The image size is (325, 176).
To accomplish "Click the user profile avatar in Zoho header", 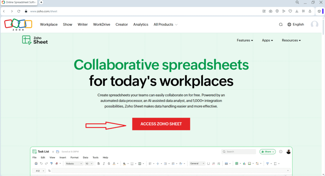I will [315, 24].
